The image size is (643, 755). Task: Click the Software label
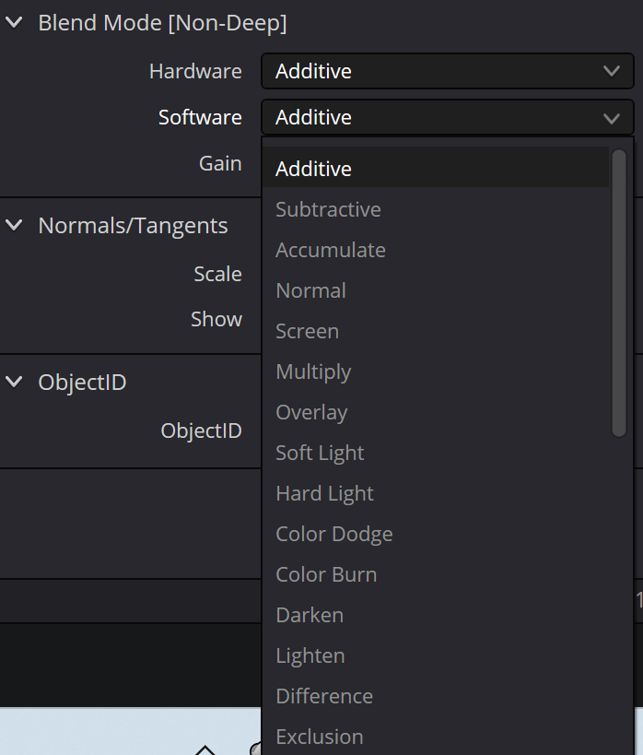tap(200, 117)
